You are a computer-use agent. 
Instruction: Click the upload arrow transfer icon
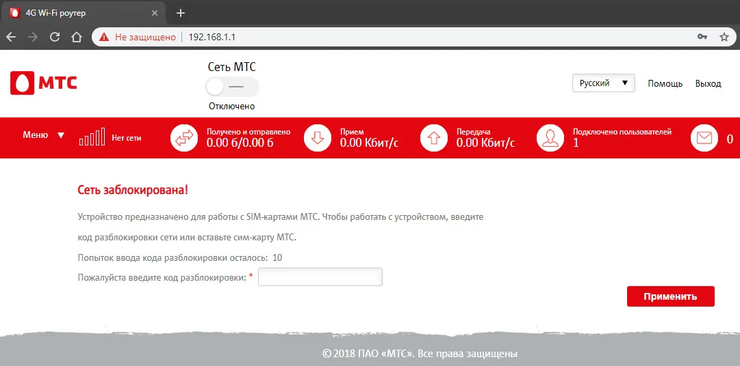(433, 138)
